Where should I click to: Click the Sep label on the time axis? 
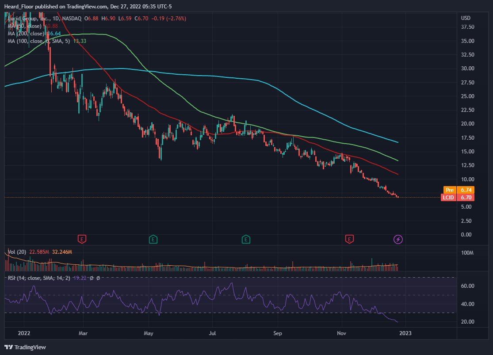278,333
